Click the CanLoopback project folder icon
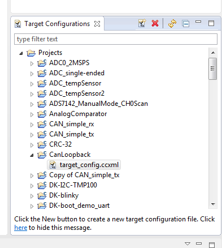This screenshot has width=222, height=248. (42, 155)
